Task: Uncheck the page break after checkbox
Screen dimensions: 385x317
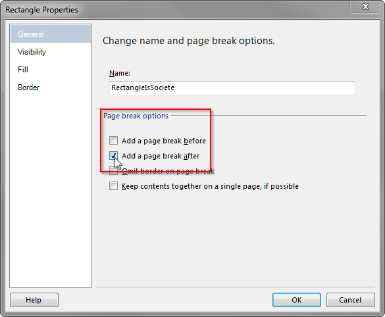Action: pyautogui.click(x=113, y=156)
